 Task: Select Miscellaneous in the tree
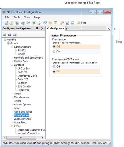(x=21, y=97)
